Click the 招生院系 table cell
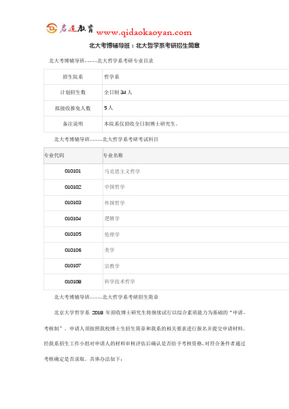Screen dimensions: 289x409 (73, 77)
